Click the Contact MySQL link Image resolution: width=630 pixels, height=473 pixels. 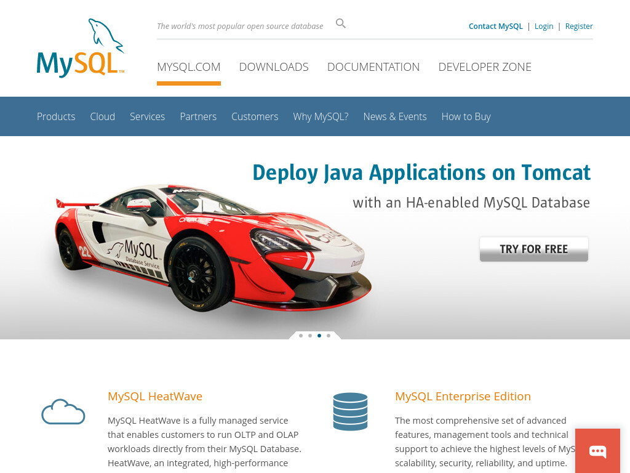coord(495,26)
